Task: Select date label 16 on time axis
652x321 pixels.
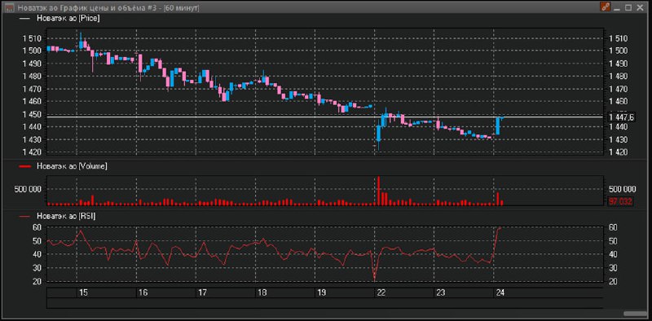Action: pos(143,292)
